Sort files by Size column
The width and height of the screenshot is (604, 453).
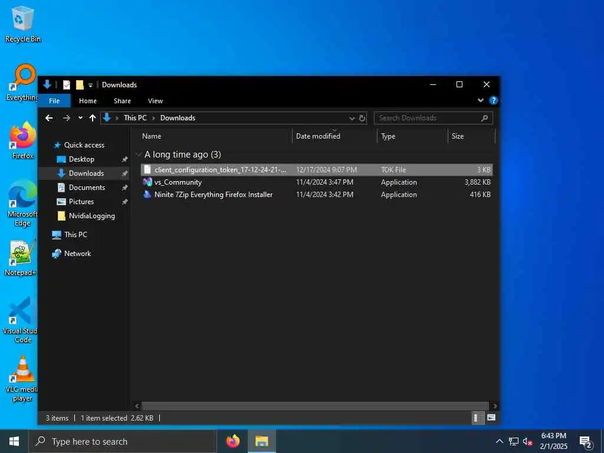471,136
